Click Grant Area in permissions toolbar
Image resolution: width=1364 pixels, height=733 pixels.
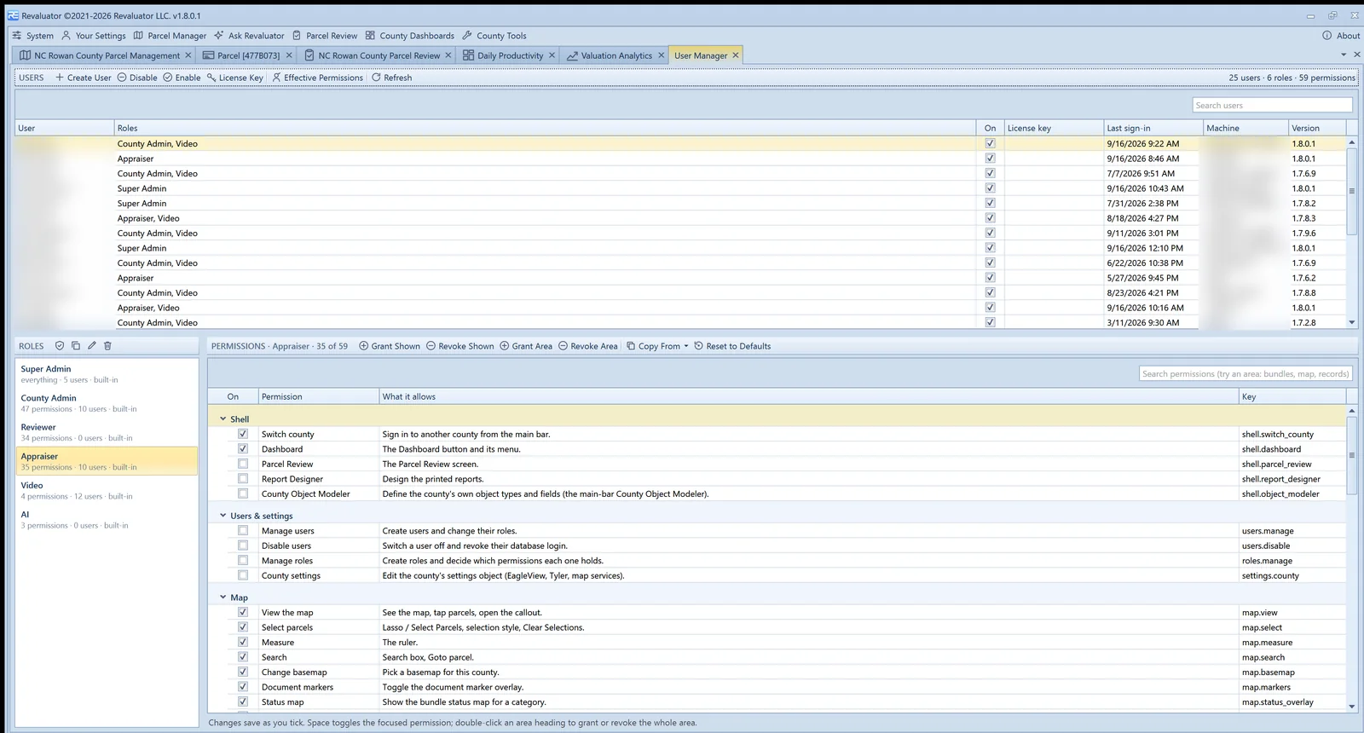tap(525, 346)
